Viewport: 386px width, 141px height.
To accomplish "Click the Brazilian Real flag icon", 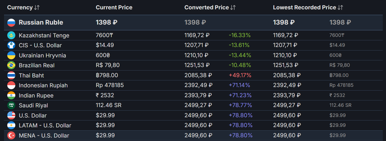I will pyautogui.click(x=11, y=65).
